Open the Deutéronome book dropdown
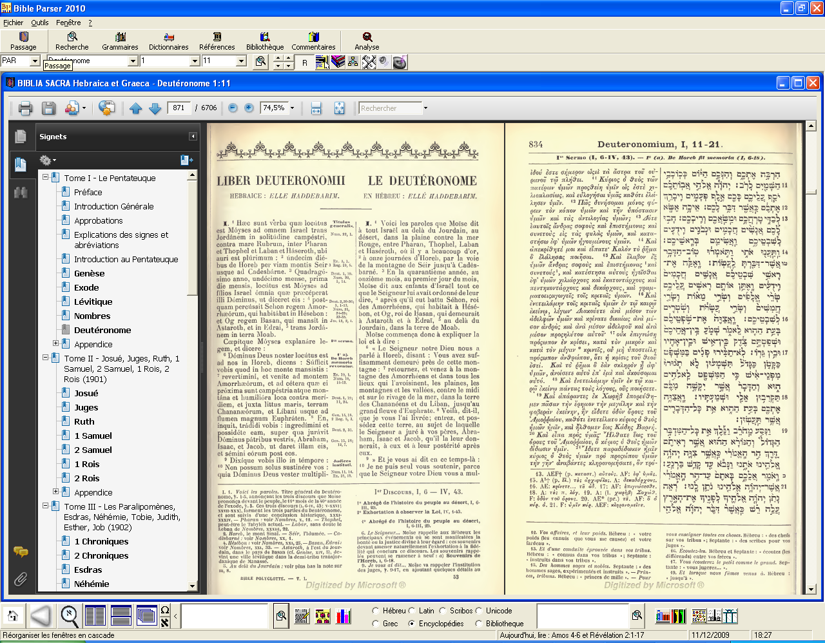Screen dimensions: 825x643 click(133, 61)
